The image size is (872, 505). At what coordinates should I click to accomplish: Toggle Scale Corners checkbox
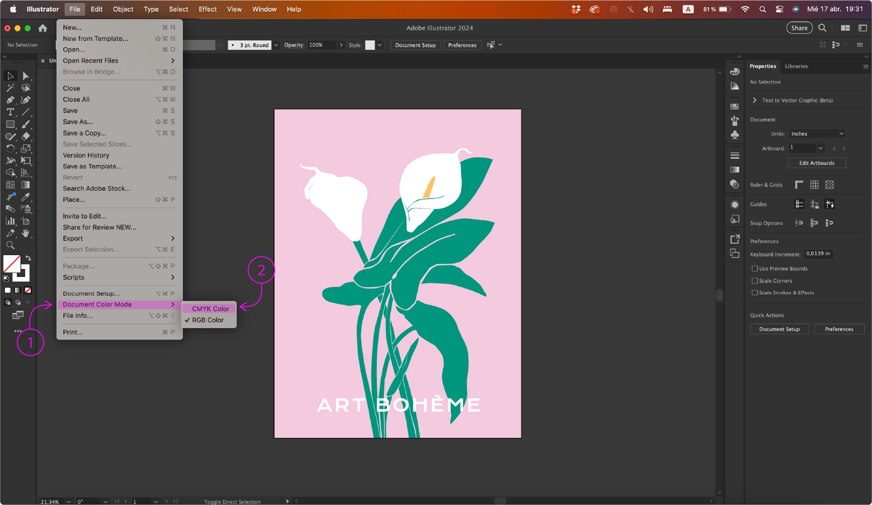(755, 280)
